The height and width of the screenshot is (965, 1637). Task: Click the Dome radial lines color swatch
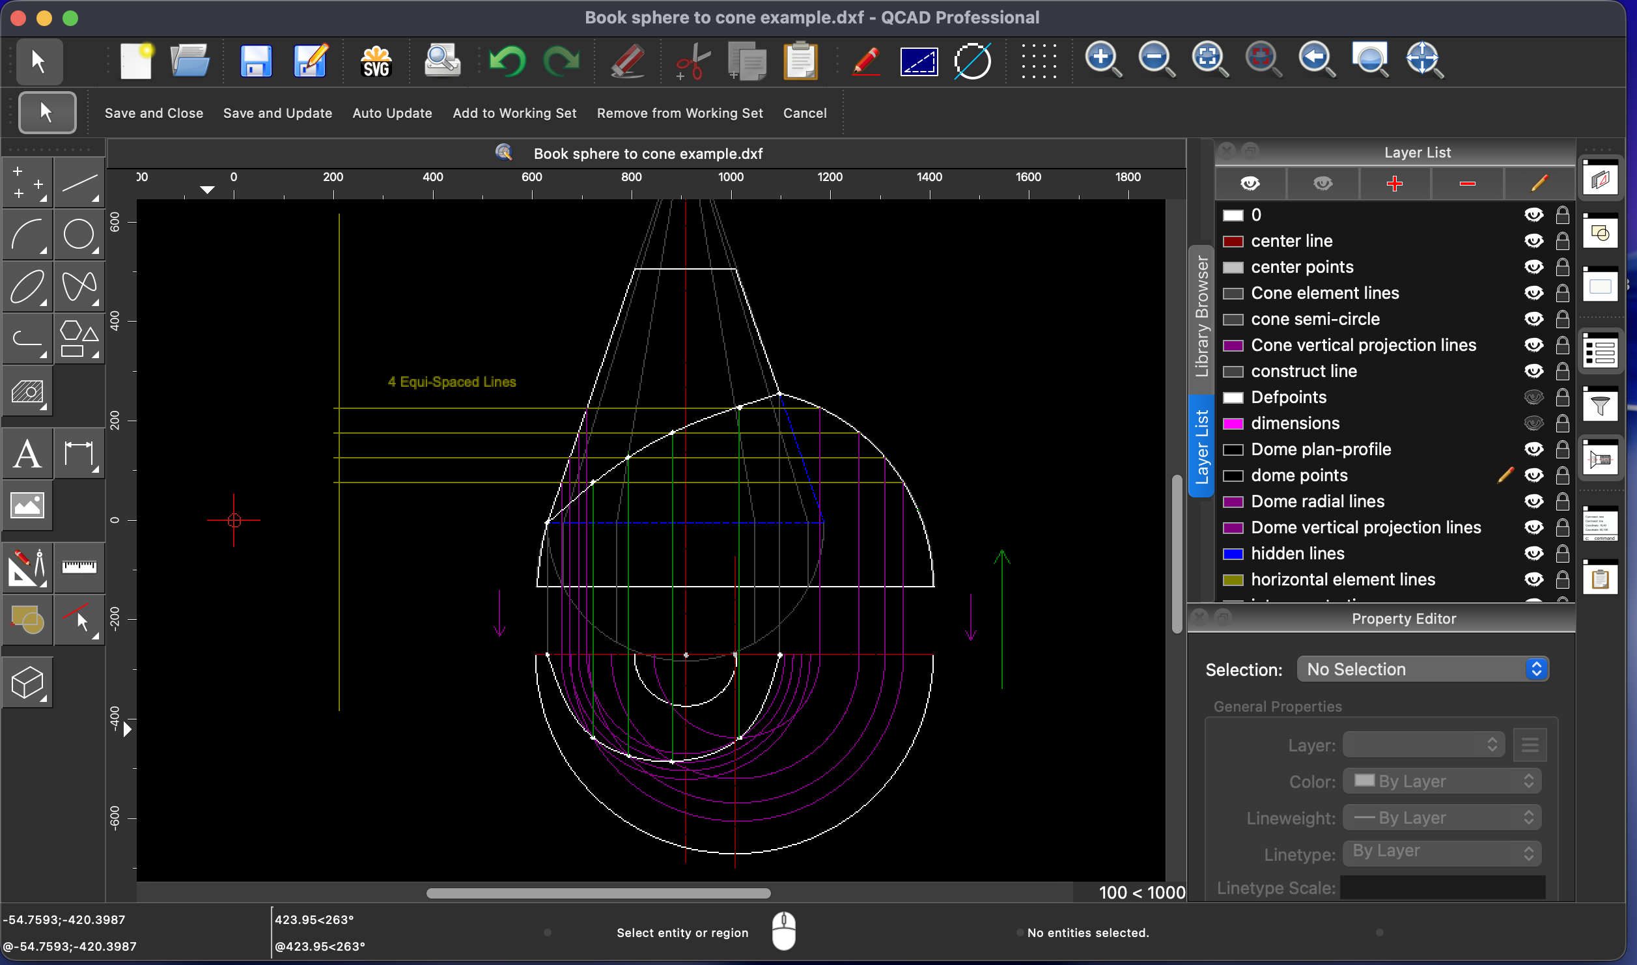tap(1233, 501)
